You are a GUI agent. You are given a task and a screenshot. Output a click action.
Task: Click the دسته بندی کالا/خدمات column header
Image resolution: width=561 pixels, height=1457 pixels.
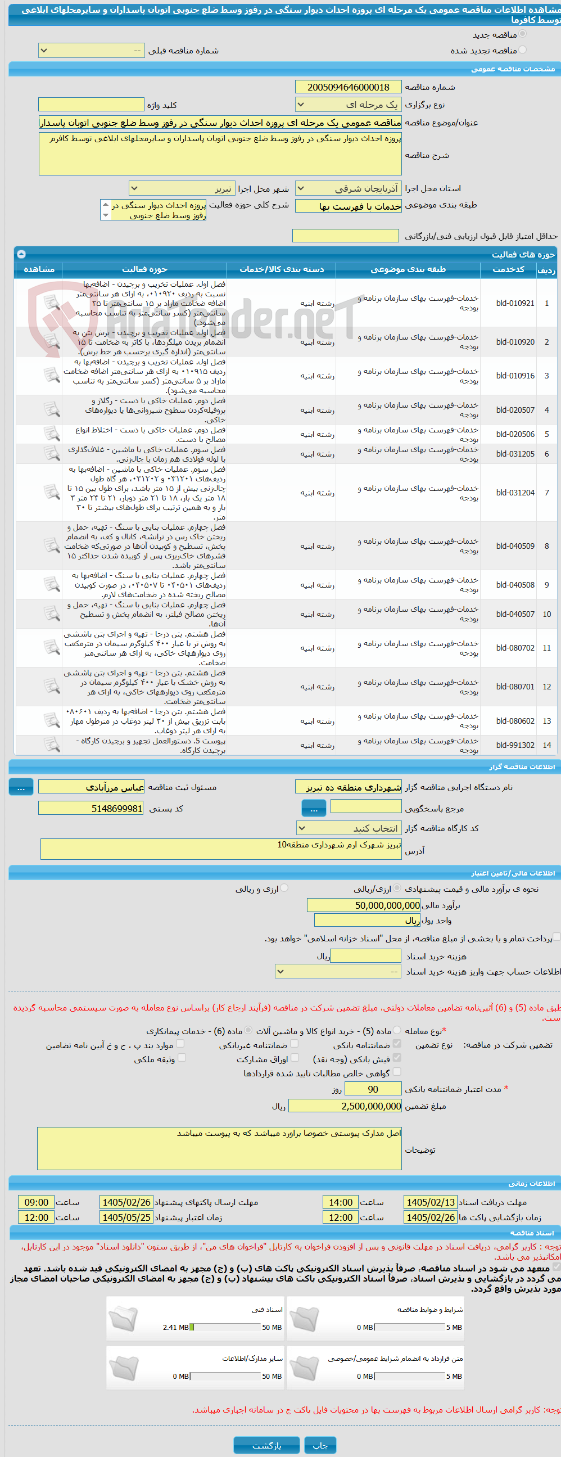pos(282,269)
